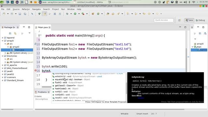Switch to the KWrite window in taskbar
The image size is (208, 117).
[88, 2]
